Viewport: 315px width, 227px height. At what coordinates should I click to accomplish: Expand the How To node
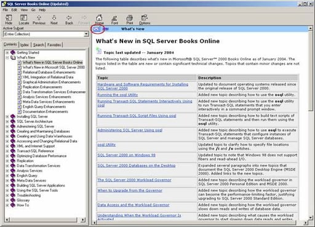pos(7,205)
